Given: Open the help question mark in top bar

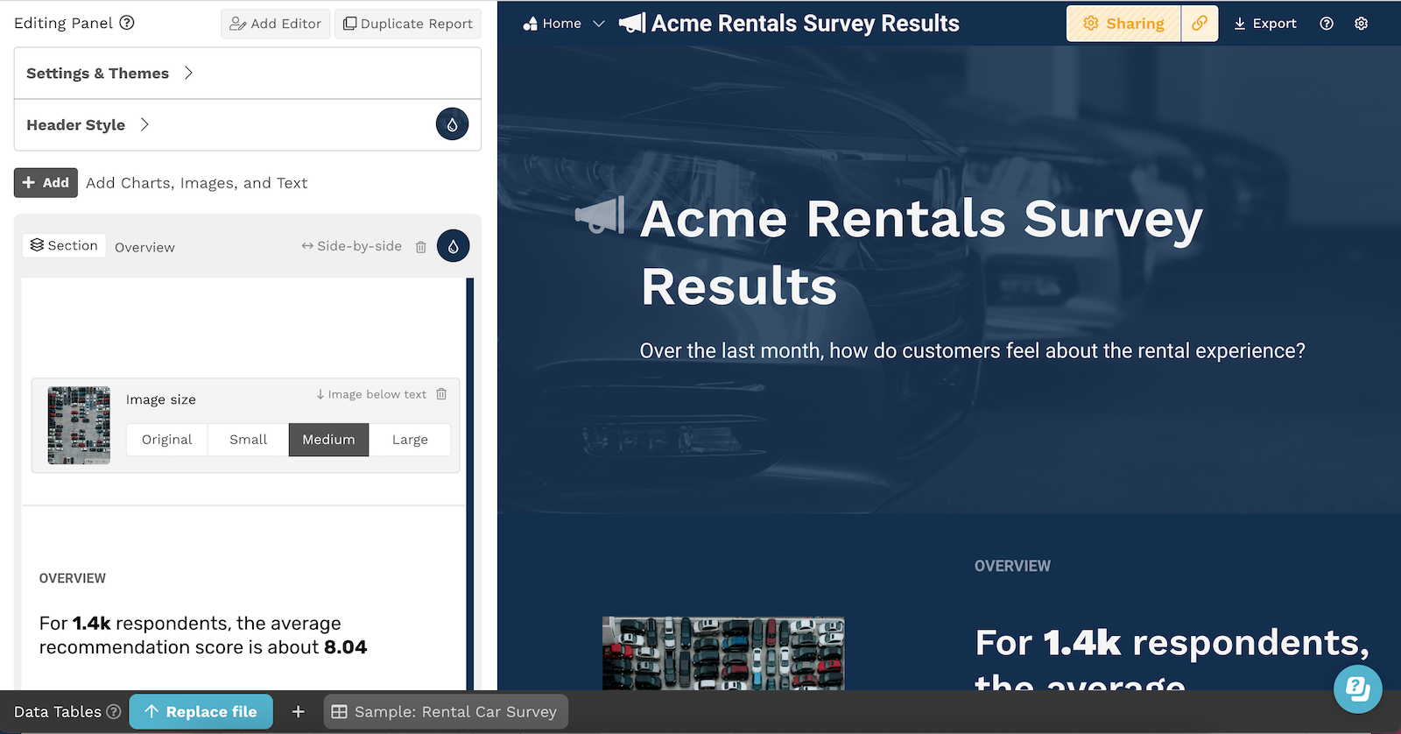Looking at the screenshot, I should point(1327,24).
